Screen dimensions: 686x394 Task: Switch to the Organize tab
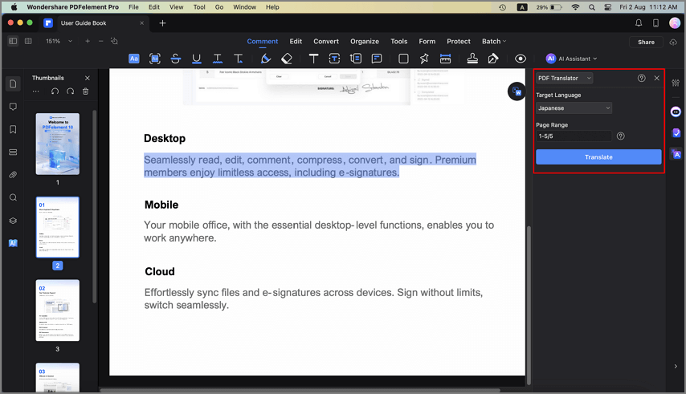[x=365, y=41]
